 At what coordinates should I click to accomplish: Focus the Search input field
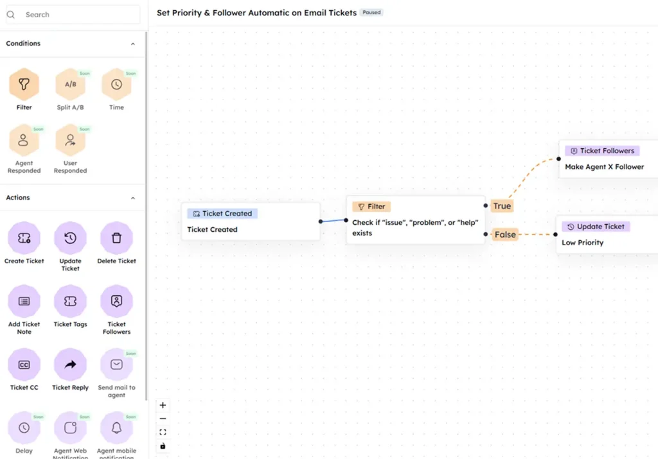(73, 15)
